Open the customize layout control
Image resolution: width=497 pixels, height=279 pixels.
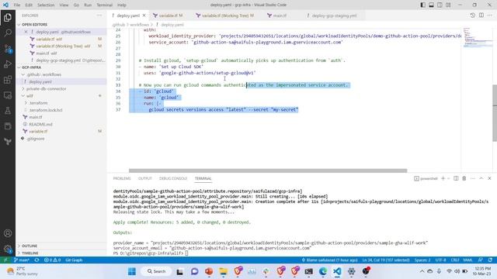point(448,5)
